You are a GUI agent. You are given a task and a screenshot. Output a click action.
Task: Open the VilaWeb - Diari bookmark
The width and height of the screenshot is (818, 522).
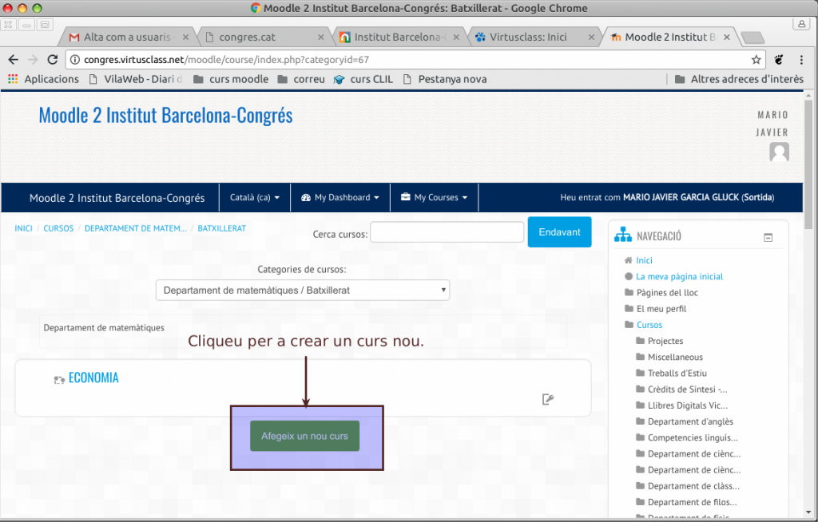[x=136, y=79]
